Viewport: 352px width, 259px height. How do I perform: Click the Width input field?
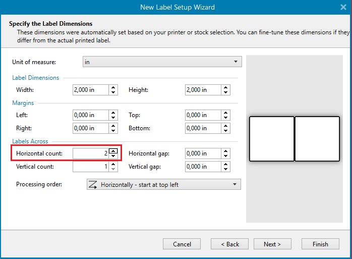[90, 90]
